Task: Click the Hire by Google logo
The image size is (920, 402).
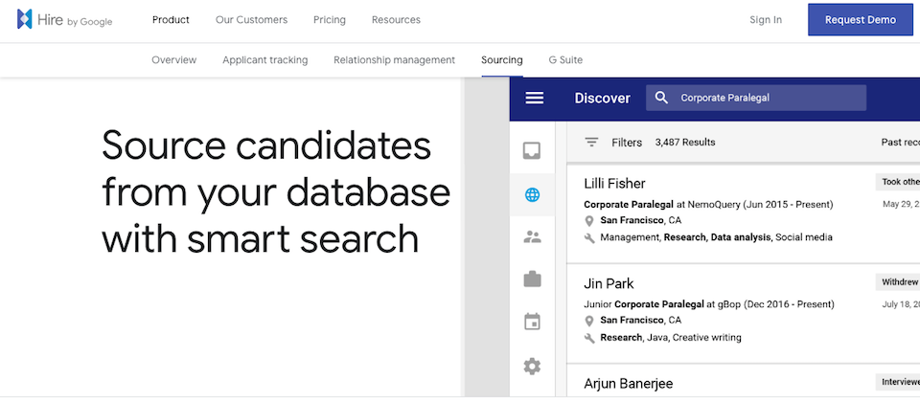Action: (x=64, y=20)
